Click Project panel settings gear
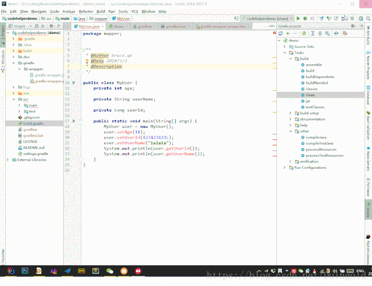Image resolution: width=372 pixels, height=286 pixels. [x=51, y=26]
